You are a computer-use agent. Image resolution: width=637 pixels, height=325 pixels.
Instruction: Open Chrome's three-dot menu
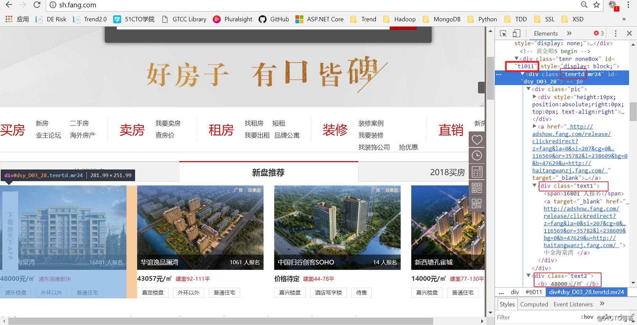pyautogui.click(x=629, y=5)
